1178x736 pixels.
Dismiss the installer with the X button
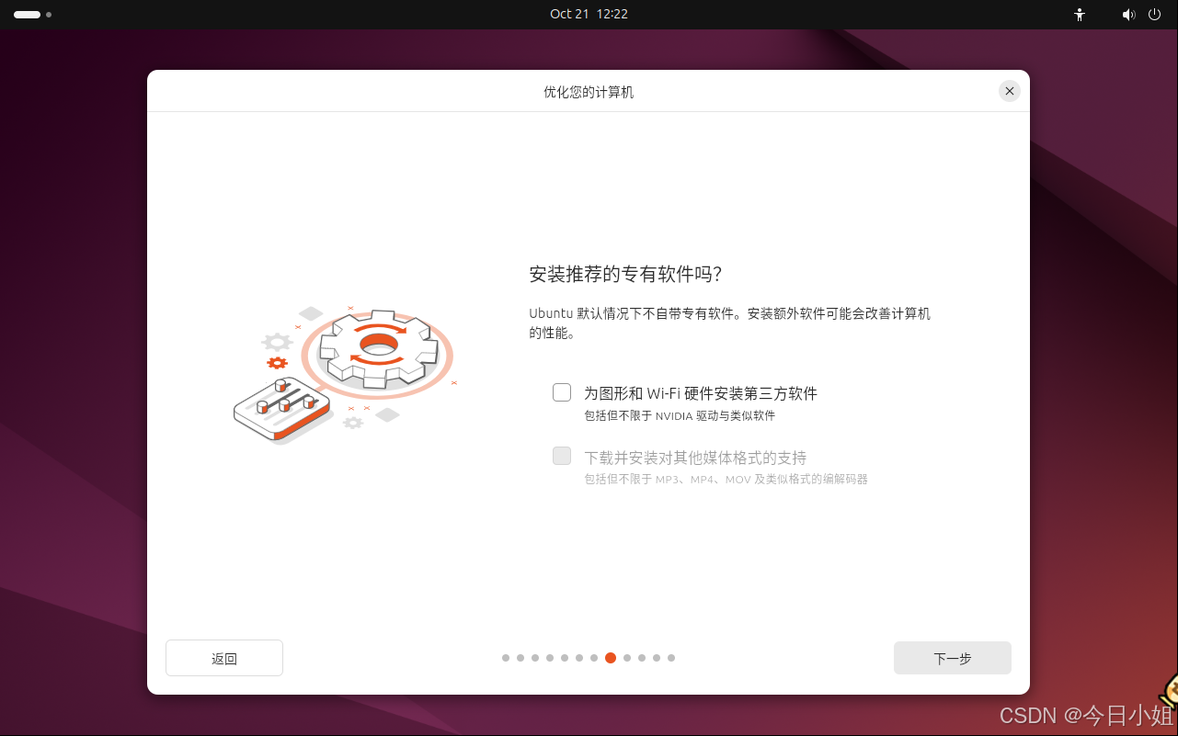click(1009, 91)
